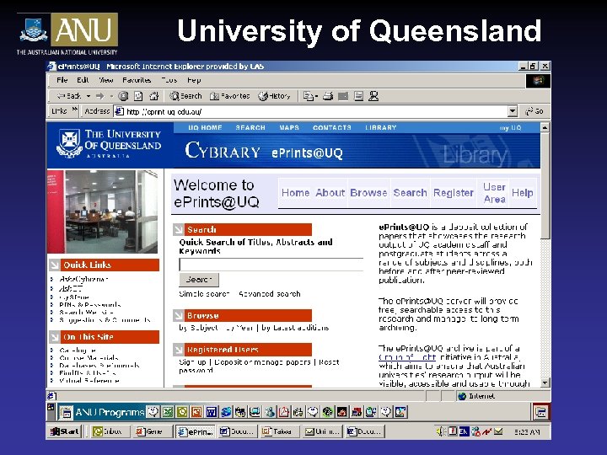Open the Favorites pane from the toolbar
The height and width of the screenshot is (455, 607).
230,96
